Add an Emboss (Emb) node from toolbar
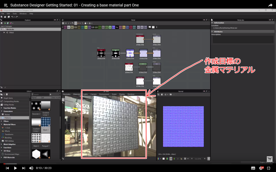 pyautogui.click(x=89, y=28)
